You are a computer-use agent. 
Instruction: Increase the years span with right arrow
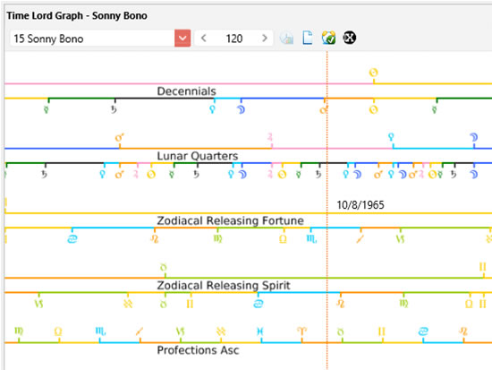[x=265, y=39]
